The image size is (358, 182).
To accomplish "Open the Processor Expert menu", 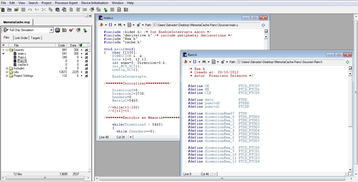I will 66,3.
